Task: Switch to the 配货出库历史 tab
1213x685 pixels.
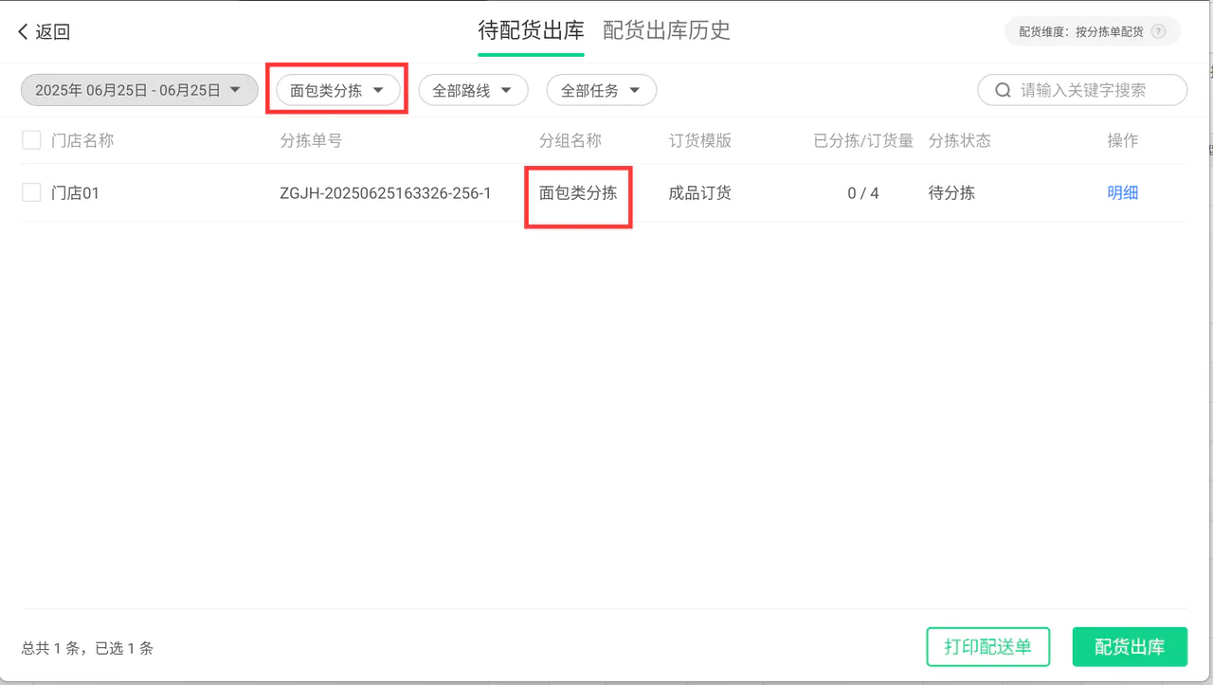Action: [667, 30]
